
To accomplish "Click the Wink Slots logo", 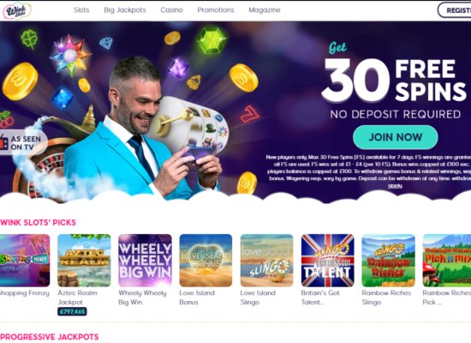I will (17, 10).
